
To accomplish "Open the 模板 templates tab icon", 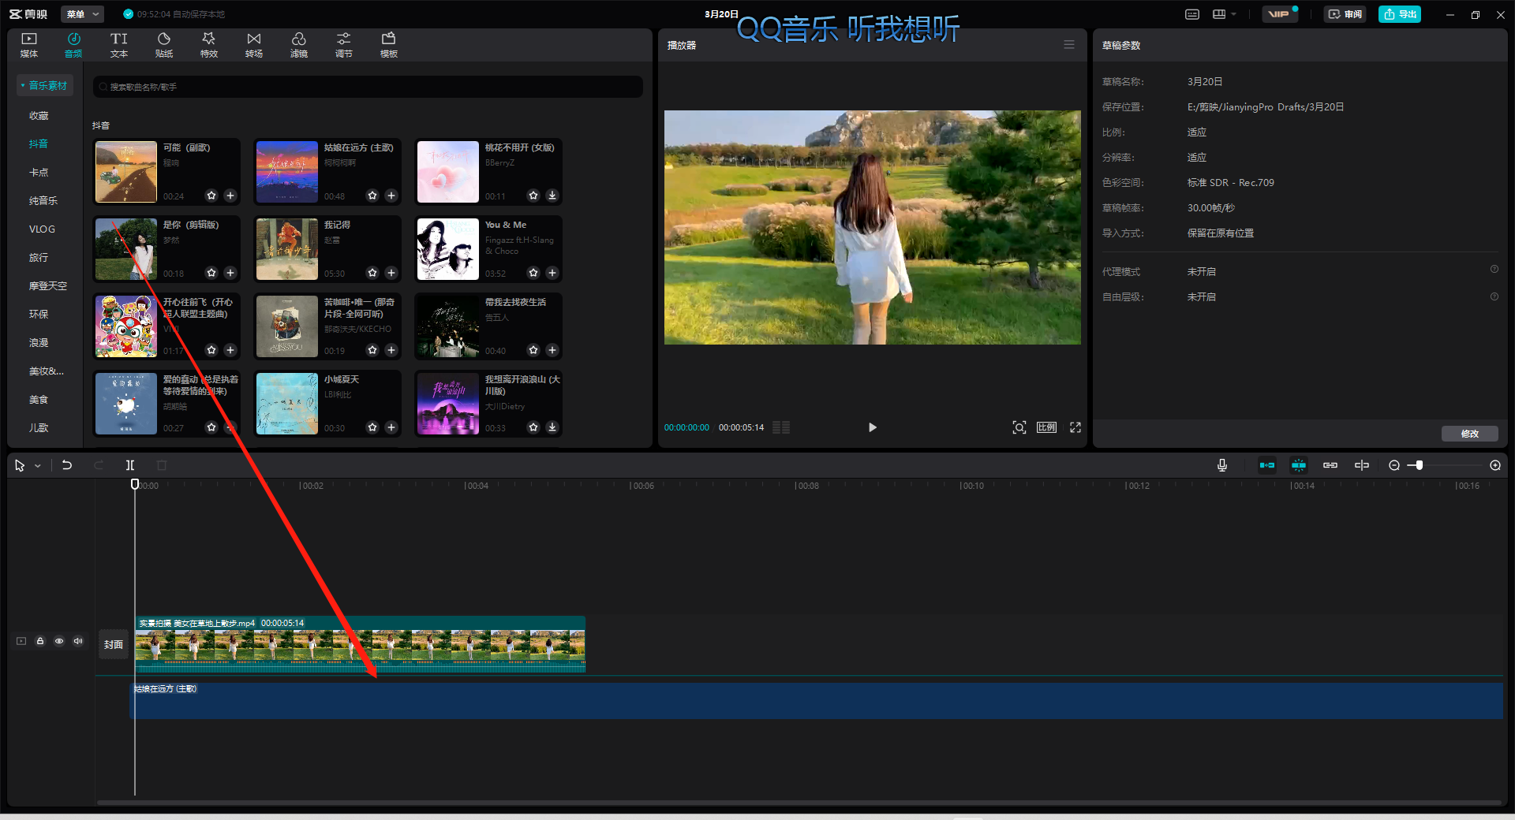I will tap(389, 39).
